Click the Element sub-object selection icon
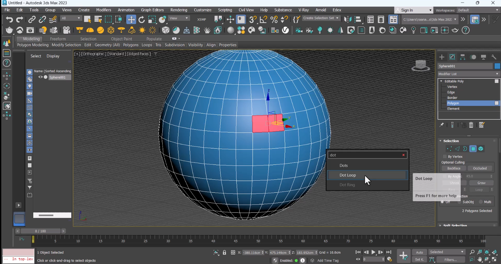This screenshot has height=264, width=501. click(481, 149)
